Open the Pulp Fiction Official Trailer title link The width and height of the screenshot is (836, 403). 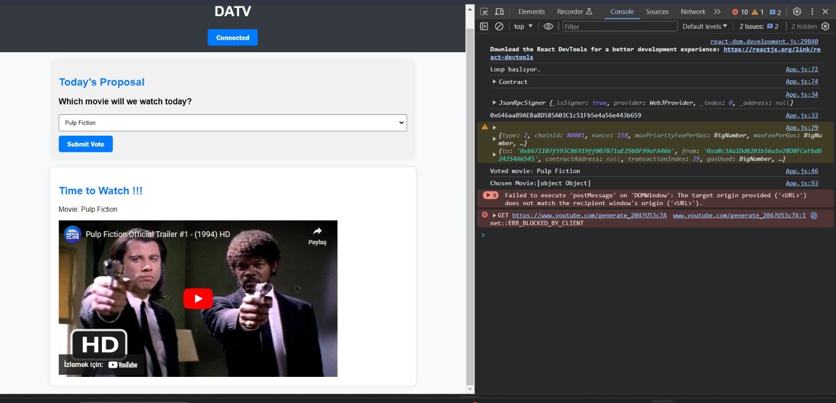[158, 234]
